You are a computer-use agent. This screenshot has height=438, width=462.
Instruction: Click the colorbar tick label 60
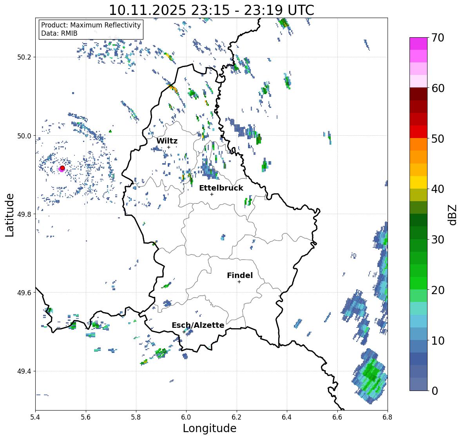tap(438, 88)
